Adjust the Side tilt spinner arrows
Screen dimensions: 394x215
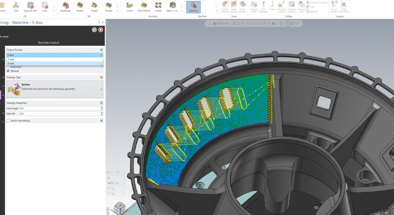(102, 114)
